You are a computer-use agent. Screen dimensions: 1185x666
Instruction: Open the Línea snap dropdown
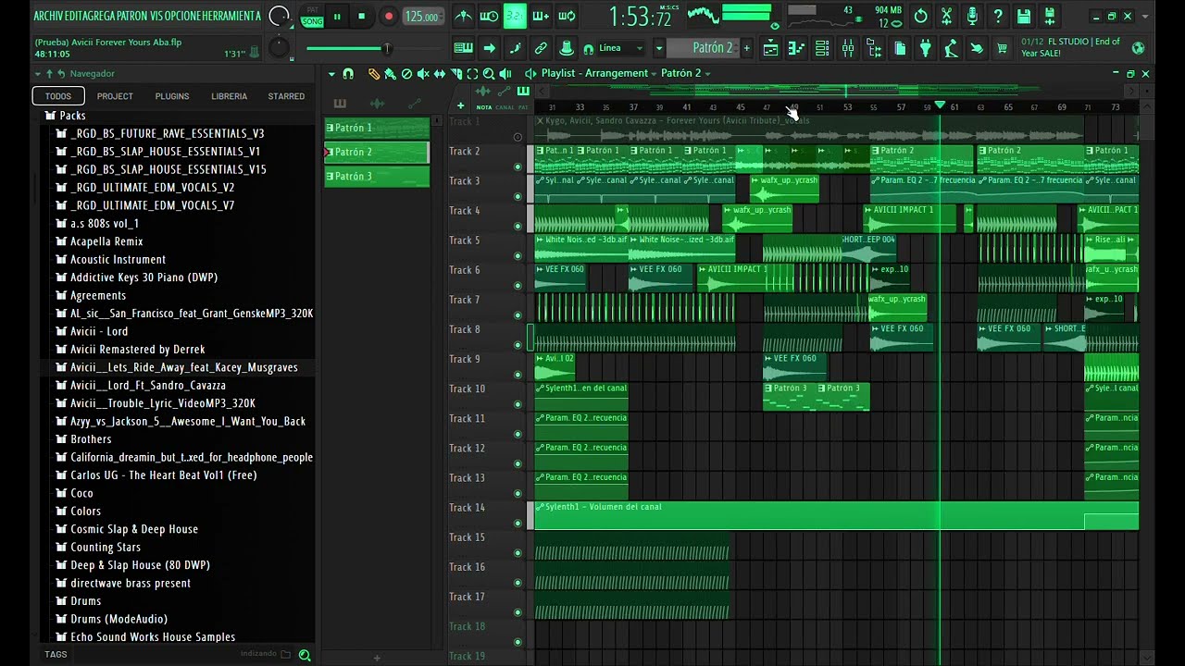(x=620, y=48)
